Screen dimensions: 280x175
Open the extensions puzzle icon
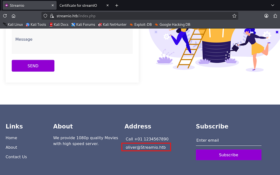click(275, 16)
